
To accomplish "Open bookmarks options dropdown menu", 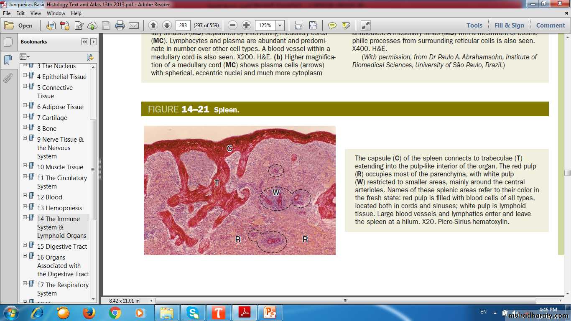I will [25, 57].
